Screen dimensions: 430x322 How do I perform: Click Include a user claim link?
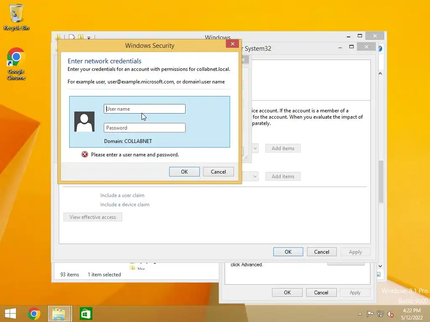click(122, 195)
